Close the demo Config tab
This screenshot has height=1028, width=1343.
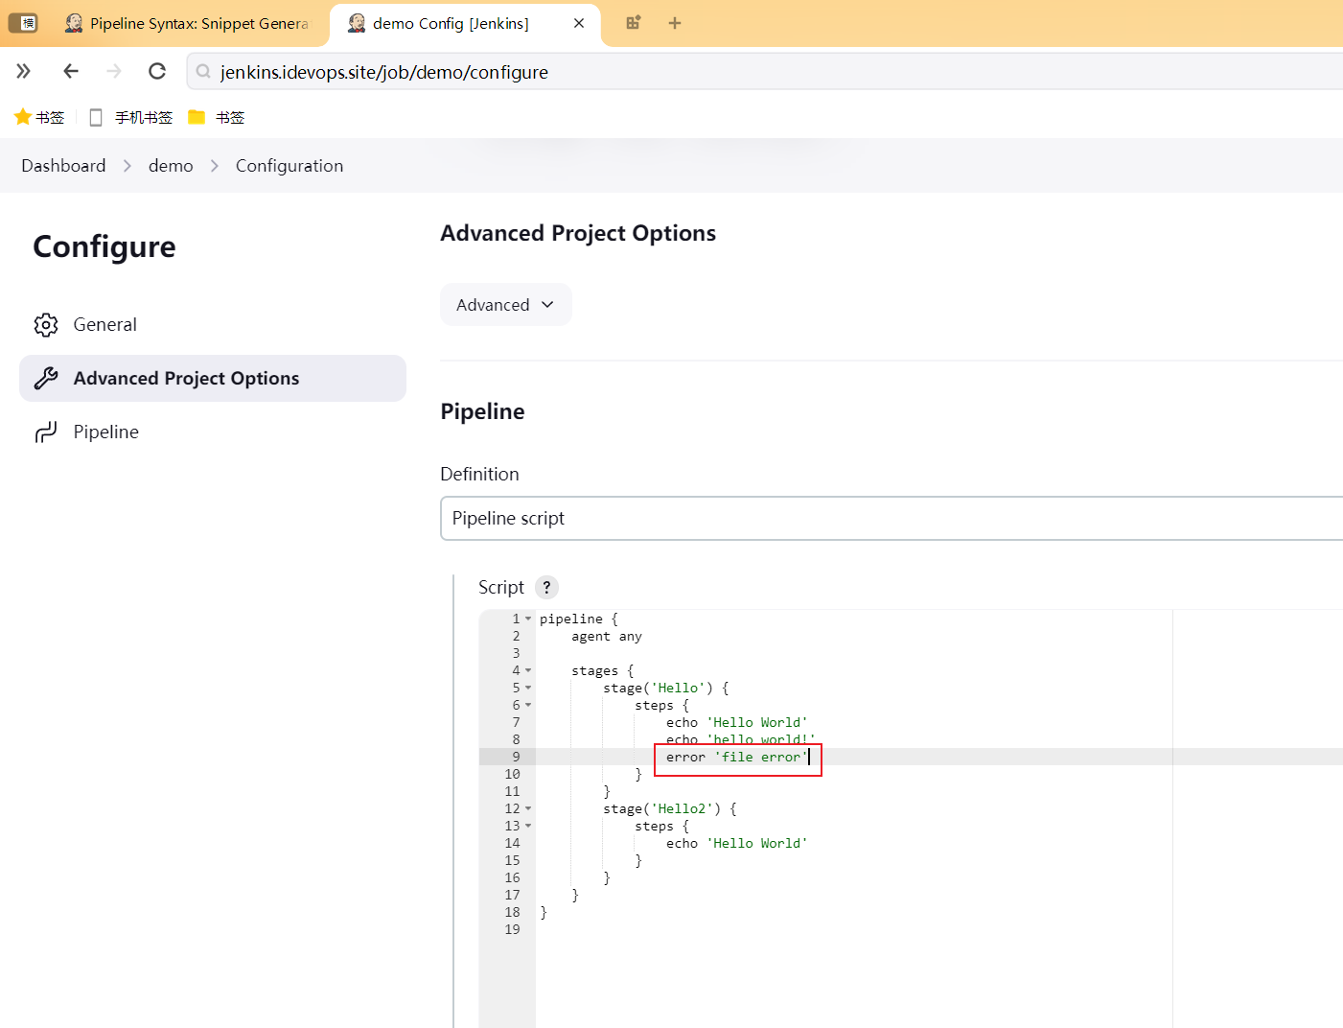tap(579, 23)
